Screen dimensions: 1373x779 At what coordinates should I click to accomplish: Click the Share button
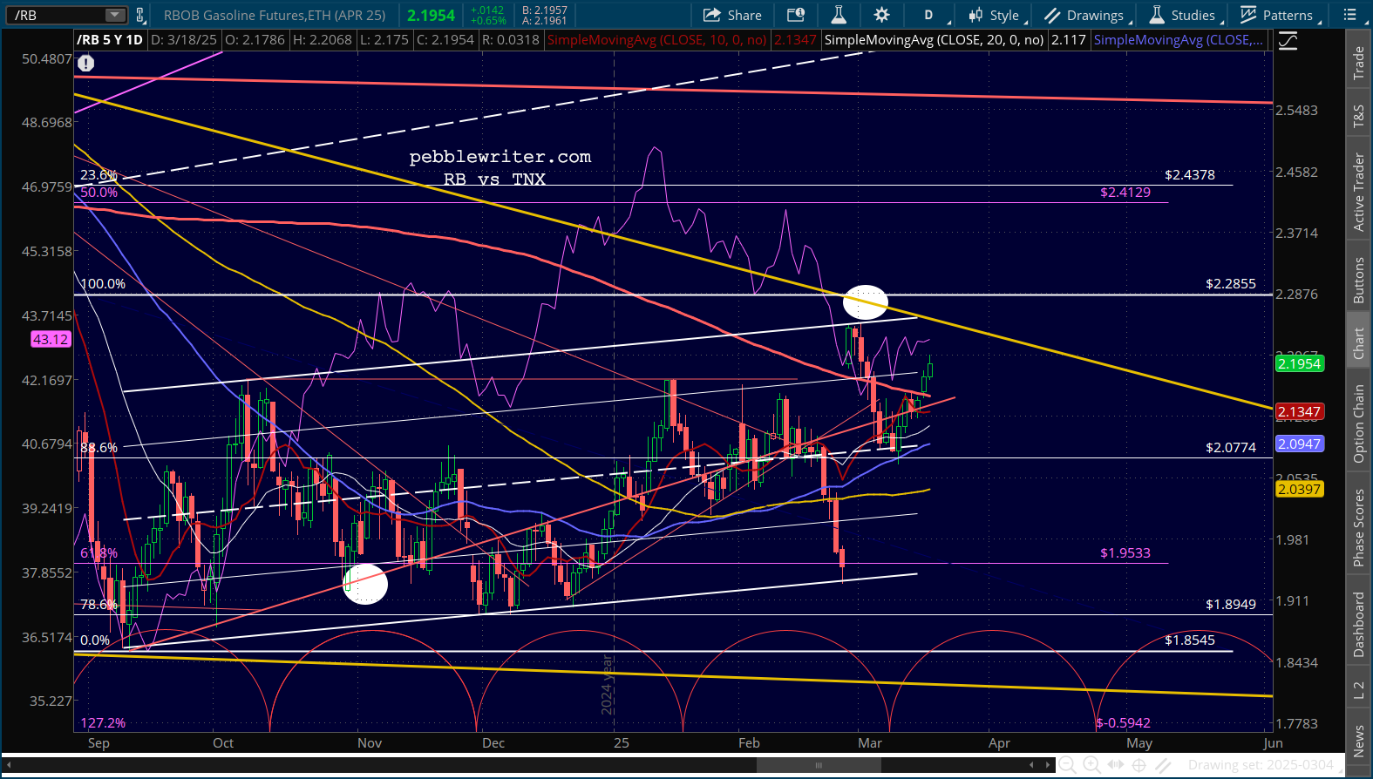click(x=733, y=15)
